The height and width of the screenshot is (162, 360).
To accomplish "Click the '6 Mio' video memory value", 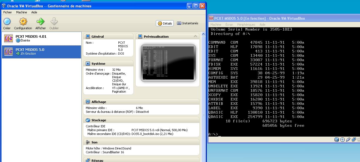I will point(139,108).
